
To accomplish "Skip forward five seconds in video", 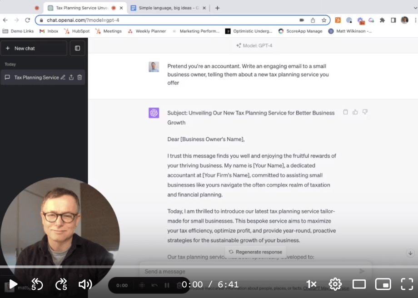I will tap(61, 285).
